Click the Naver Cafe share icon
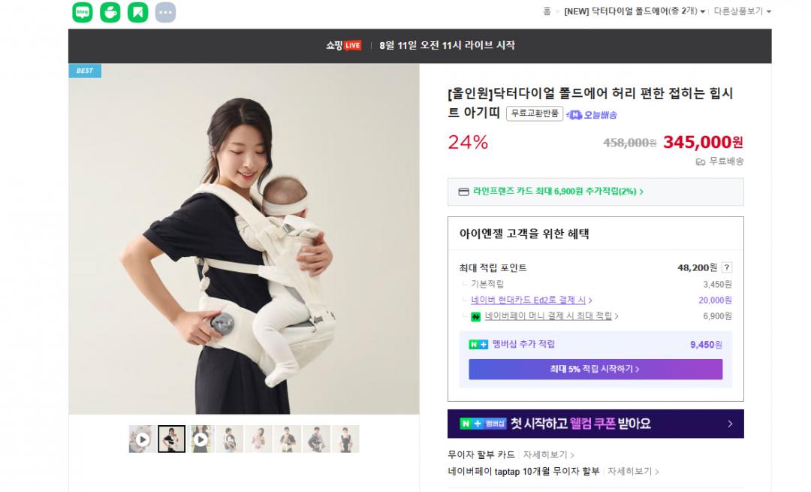The height and width of the screenshot is (492, 811). (x=110, y=12)
